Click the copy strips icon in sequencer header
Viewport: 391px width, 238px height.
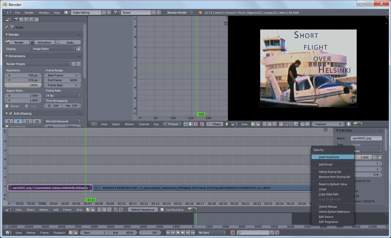116,209
